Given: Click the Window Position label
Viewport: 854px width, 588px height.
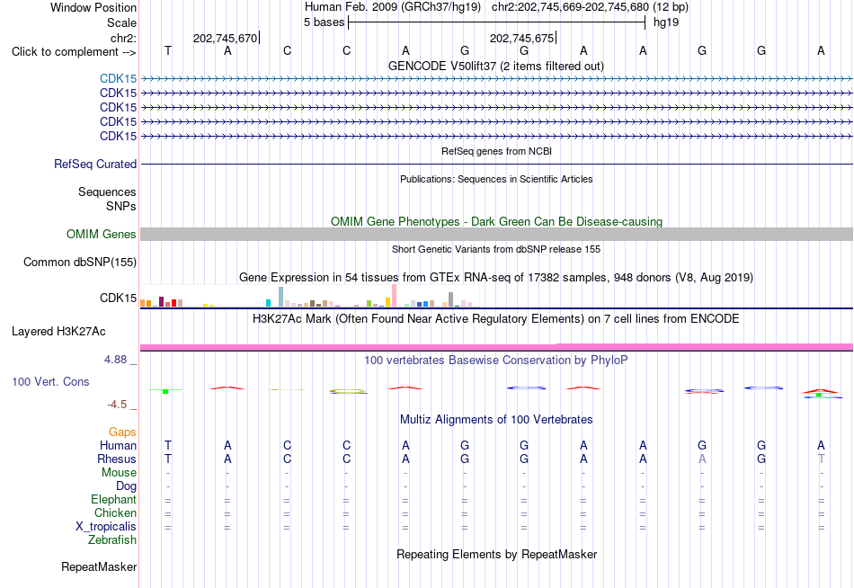Looking at the screenshot, I should tap(93, 7).
